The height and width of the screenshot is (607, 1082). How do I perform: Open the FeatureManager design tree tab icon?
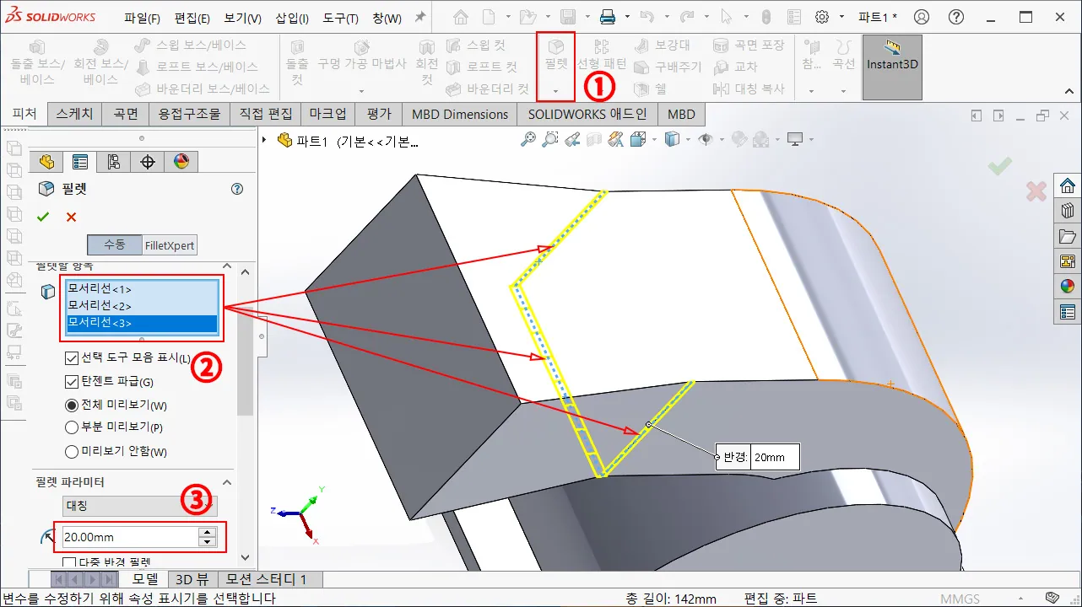pyautogui.click(x=46, y=162)
